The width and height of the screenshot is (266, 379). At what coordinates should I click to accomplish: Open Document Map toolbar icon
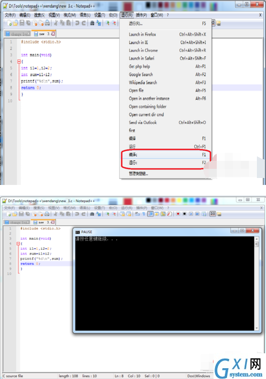click(163, 214)
